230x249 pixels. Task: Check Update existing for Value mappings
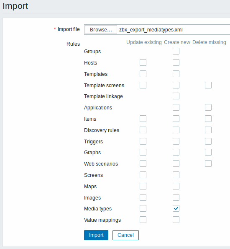(143, 220)
